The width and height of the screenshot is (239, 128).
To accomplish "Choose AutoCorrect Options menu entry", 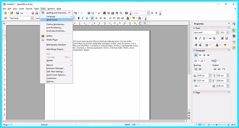I will tap(56, 75).
